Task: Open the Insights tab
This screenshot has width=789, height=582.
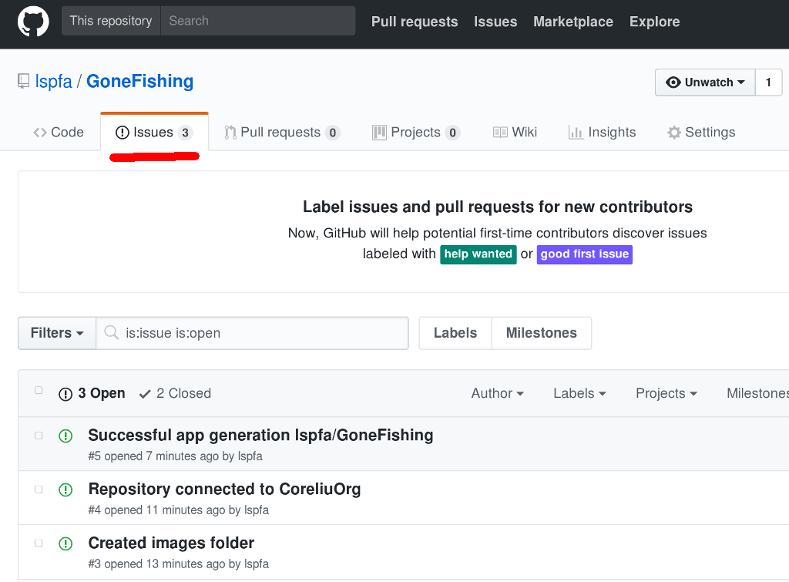Action: click(x=602, y=132)
